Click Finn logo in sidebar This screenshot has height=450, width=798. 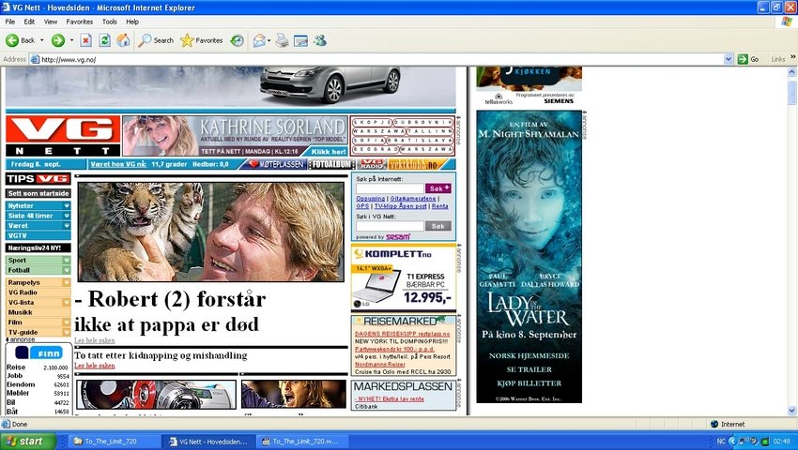pyautogui.click(x=38, y=352)
